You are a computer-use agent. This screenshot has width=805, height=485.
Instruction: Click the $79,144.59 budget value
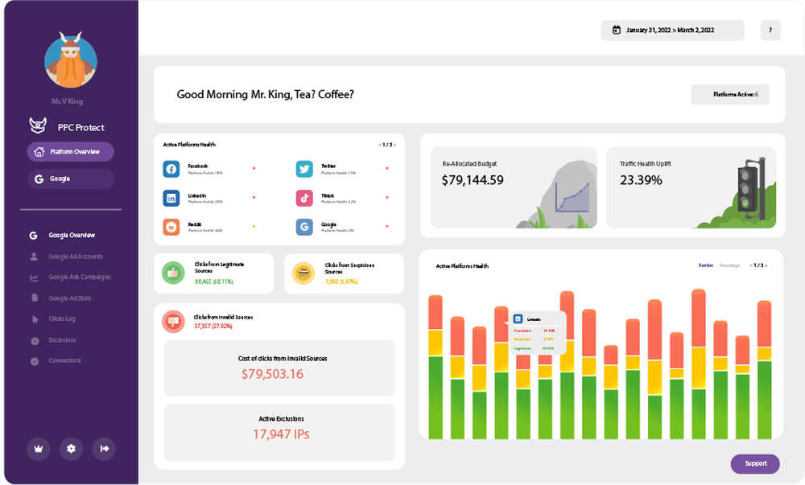473,180
